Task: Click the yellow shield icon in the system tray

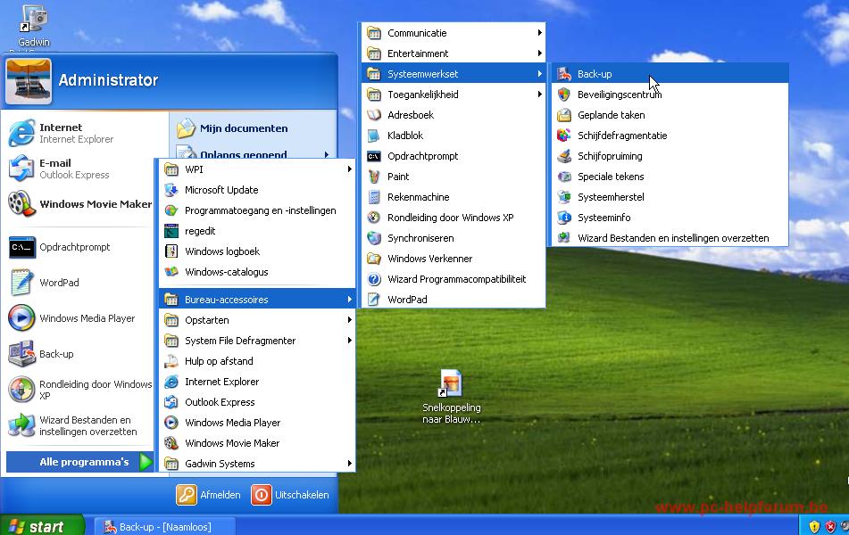Action: tap(814, 526)
